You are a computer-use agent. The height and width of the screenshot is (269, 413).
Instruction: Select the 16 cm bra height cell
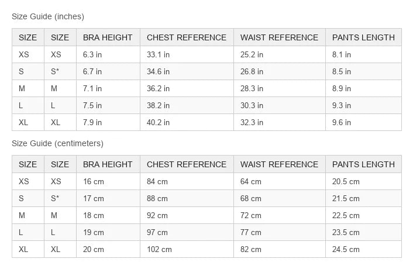click(x=108, y=182)
